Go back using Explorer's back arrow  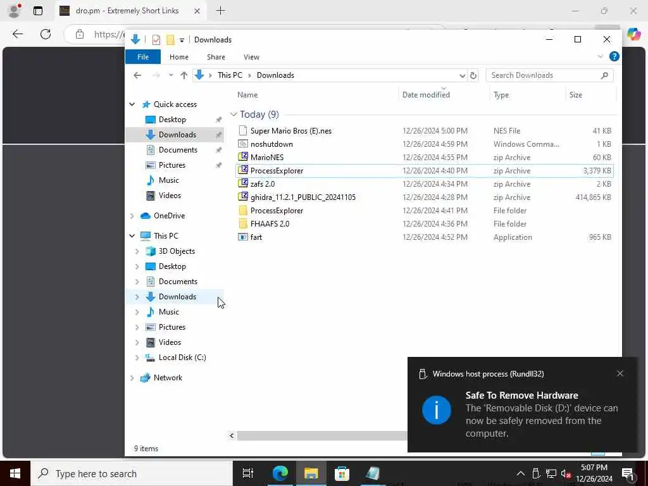pyautogui.click(x=137, y=75)
